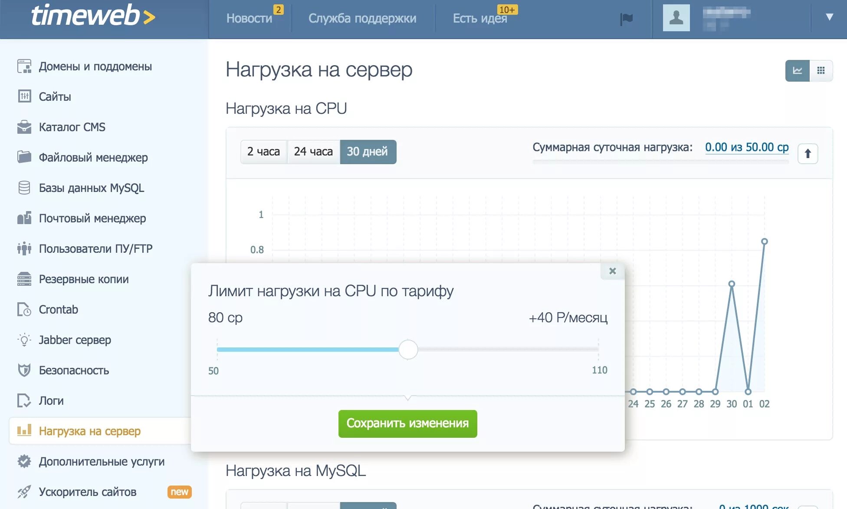Go to Резервные копии
The height and width of the screenshot is (509, 847).
coord(84,279)
